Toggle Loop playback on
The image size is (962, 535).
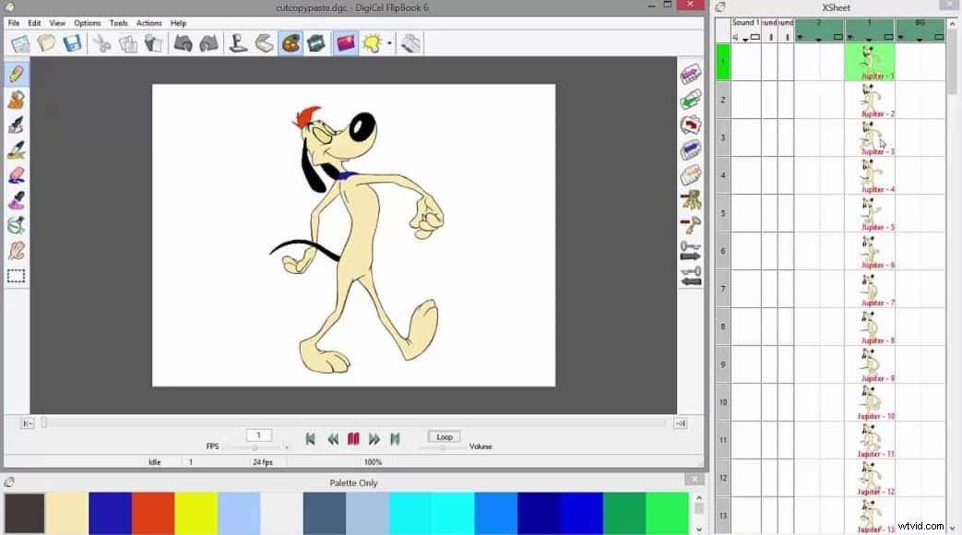[x=444, y=436]
